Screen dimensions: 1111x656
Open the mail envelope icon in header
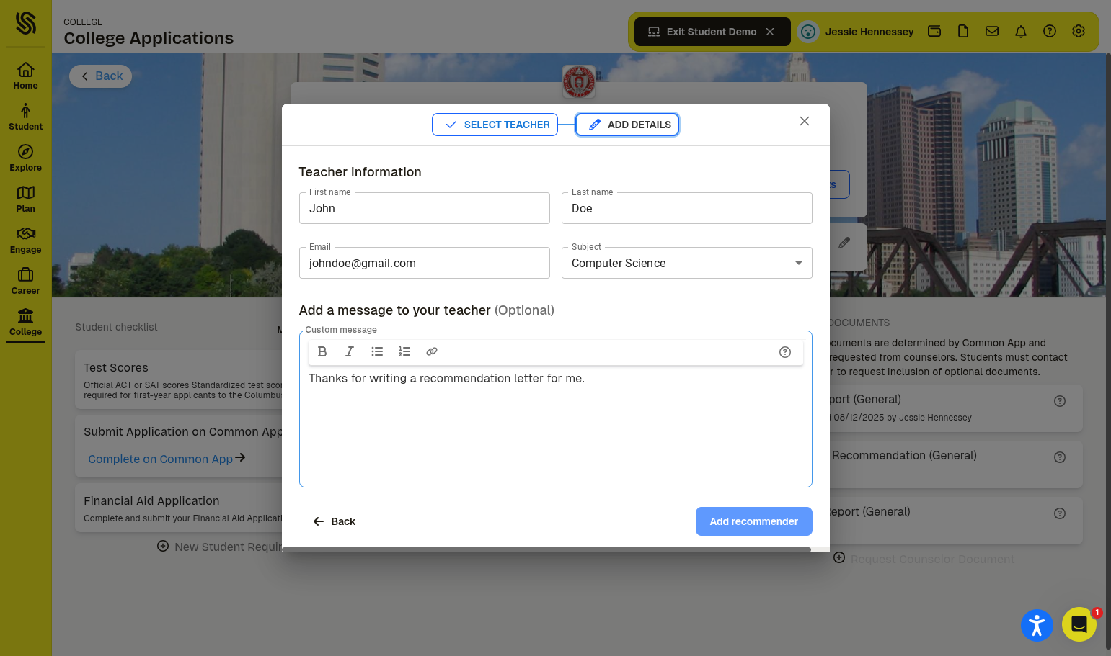pos(992,32)
